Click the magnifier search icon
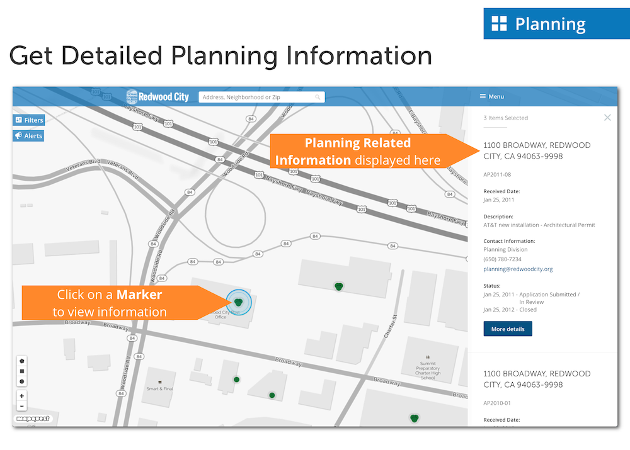The image size is (630, 450). tap(318, 97)
